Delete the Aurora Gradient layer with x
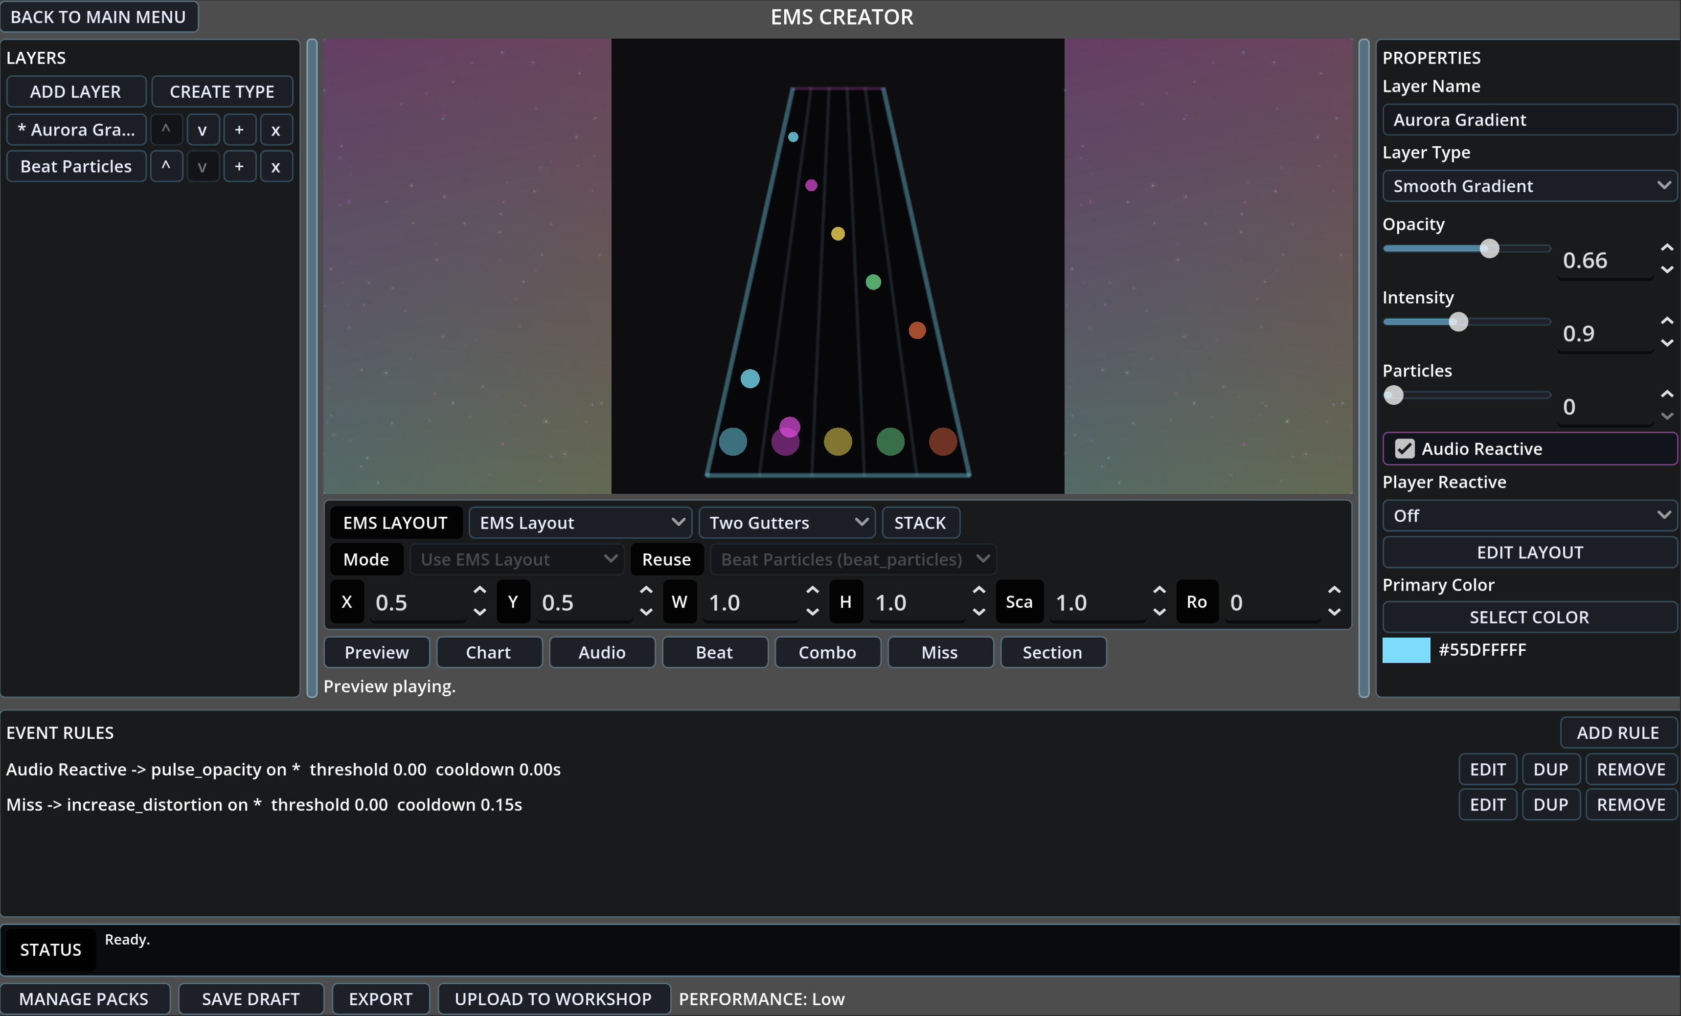Viewport: 1681px width, 1016px height. pos(275,130)
